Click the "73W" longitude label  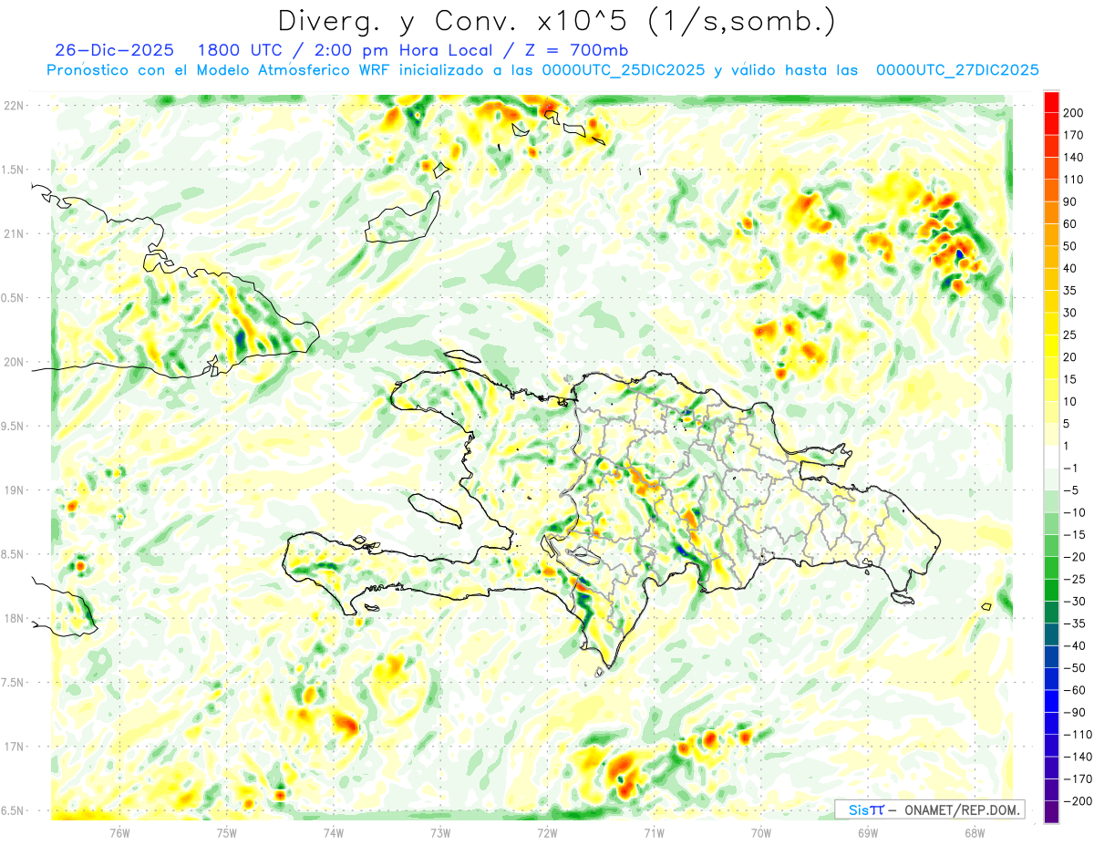point(440,832)
